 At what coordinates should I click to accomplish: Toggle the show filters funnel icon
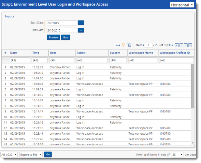(x=123, y=45)
